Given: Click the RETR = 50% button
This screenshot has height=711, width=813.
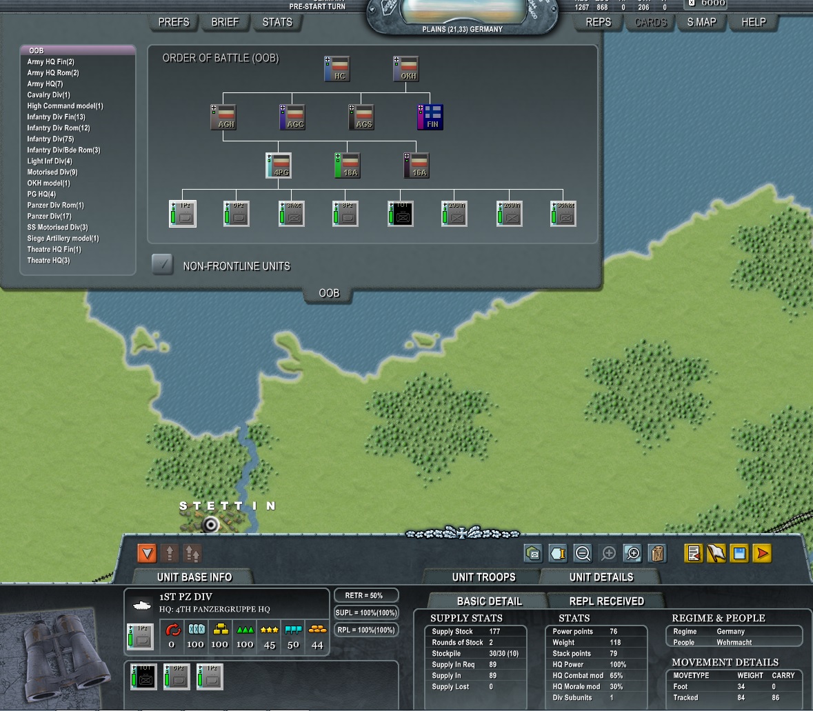Looking at the screenshot, I should click(x=366, y=595).
